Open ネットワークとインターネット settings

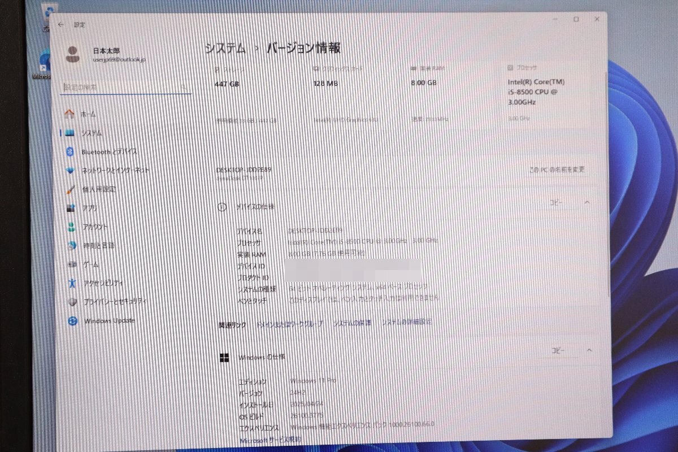pyautogui.click(x=107, y=170)
